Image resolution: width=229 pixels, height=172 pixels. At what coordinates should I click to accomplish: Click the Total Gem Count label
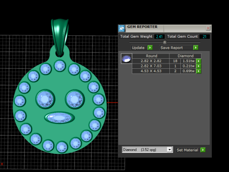click(x=183, y=36)
